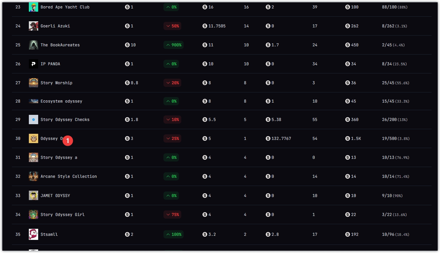This screenshot has height=253, width=440.
Task: Click The BookAureates hooded figure avatar
Action: pyautogui.click(x=34, y=45)
